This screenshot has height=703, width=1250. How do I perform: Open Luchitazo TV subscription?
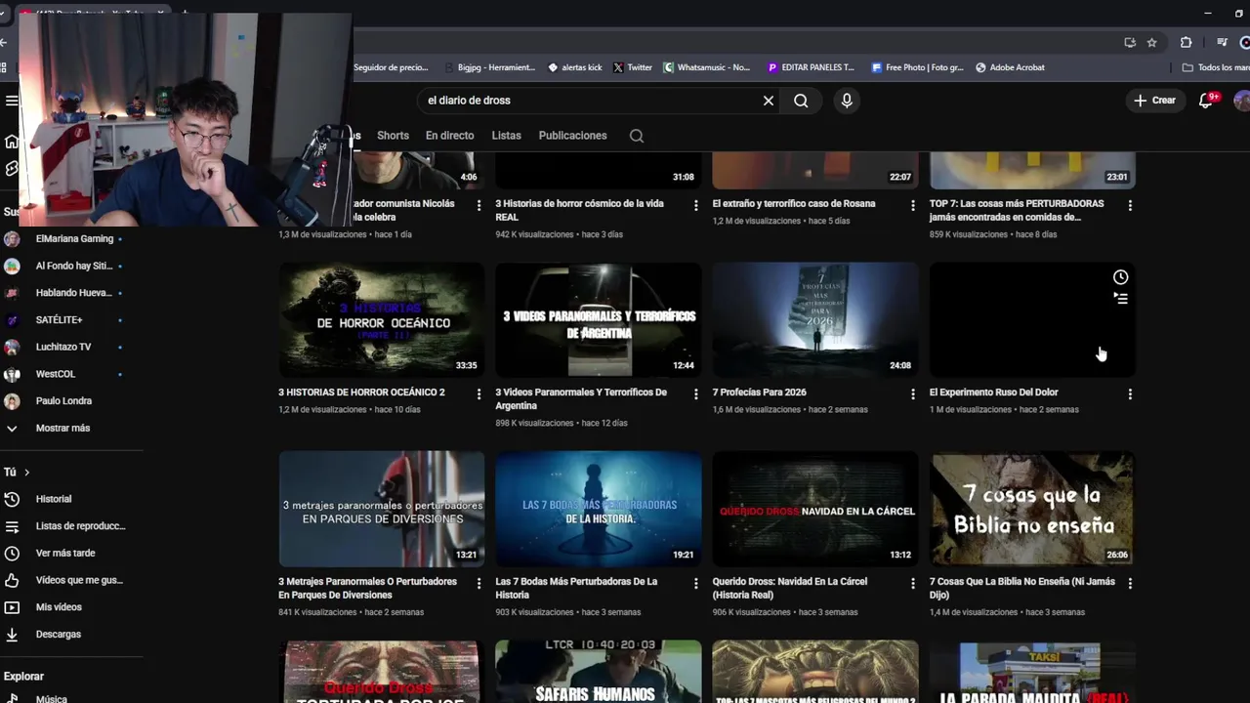point(64,347)
